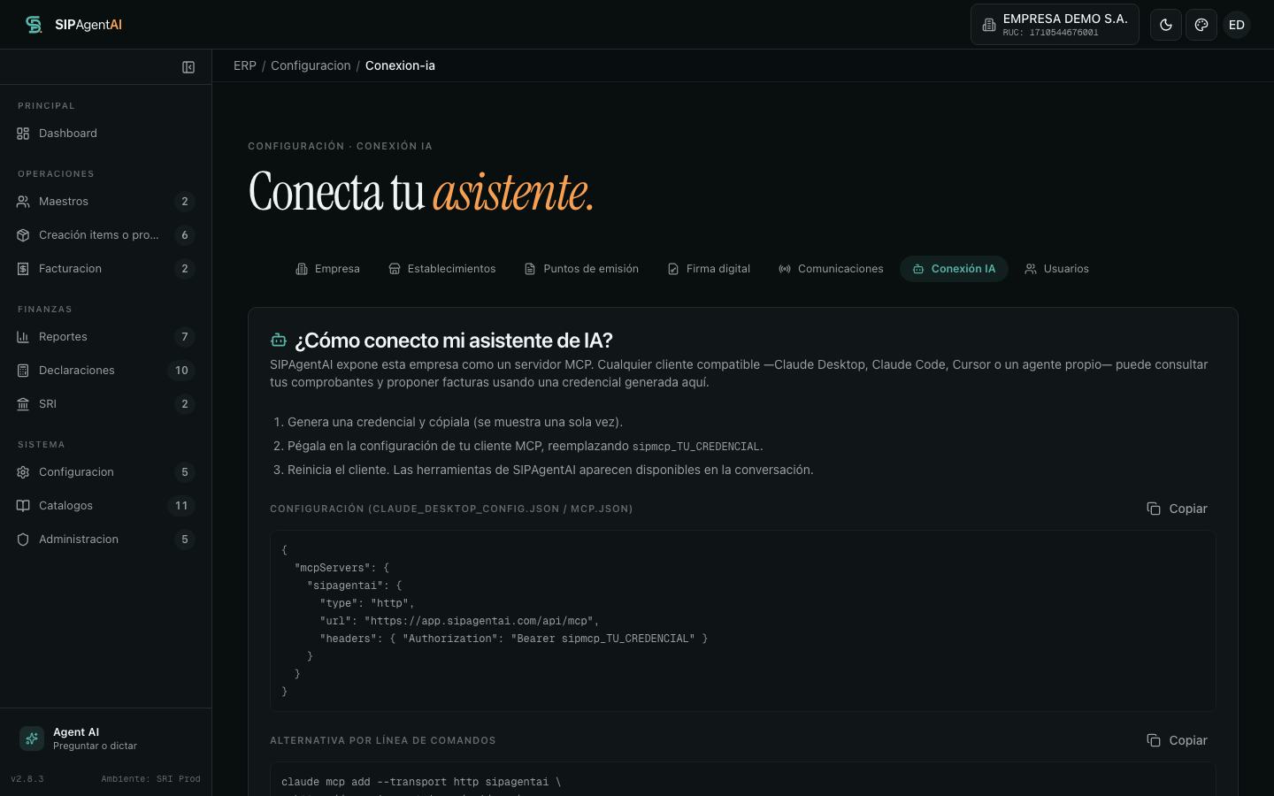Collapse the sidebar with the panel icon
Screen dimensions: 1274x796
tap(188, 67)
